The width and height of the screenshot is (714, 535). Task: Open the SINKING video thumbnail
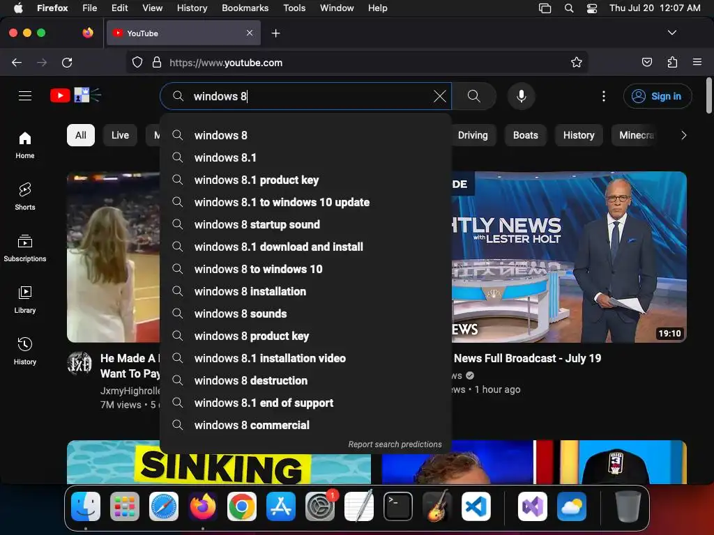219,462
